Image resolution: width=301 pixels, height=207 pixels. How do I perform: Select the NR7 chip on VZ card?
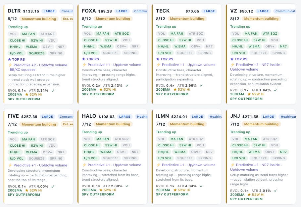click(x=283, y=46)
